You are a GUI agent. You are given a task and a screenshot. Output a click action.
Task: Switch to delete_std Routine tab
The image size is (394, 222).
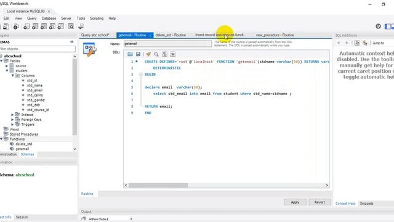[x=171, y=35]
